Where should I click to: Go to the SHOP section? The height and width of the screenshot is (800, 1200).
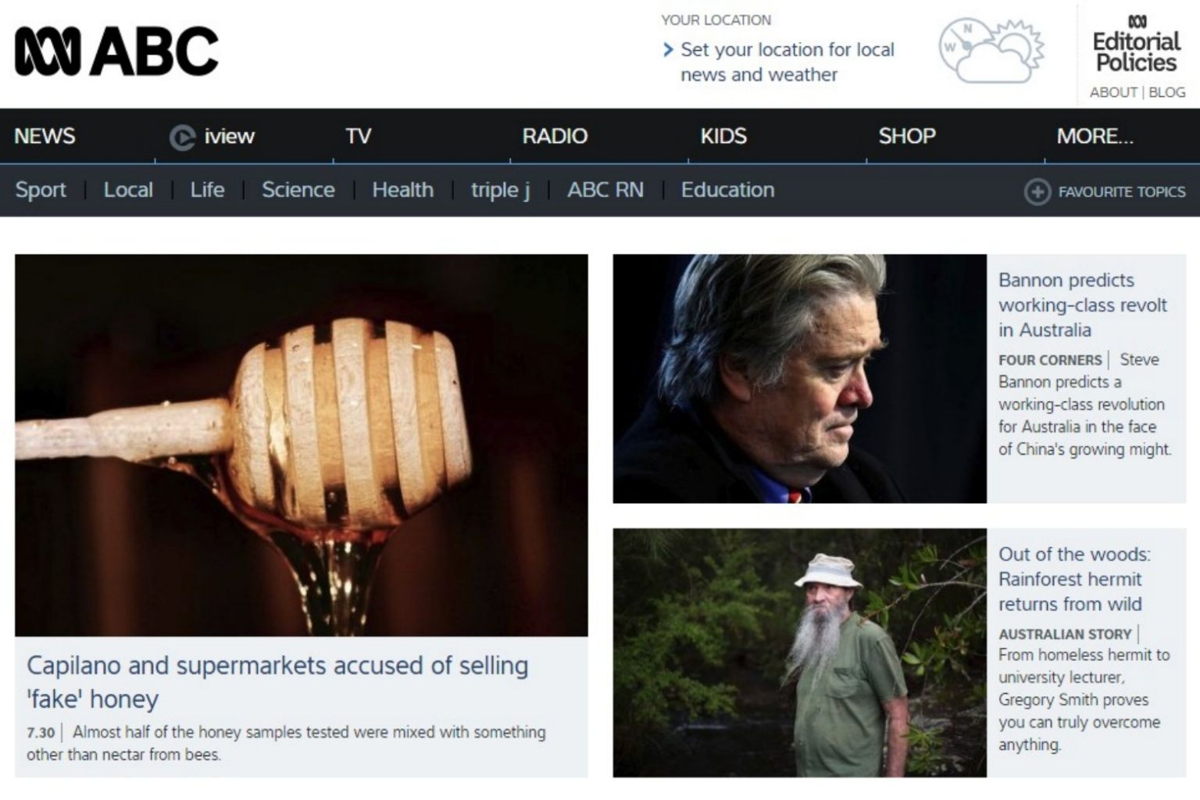coord(906,136)
